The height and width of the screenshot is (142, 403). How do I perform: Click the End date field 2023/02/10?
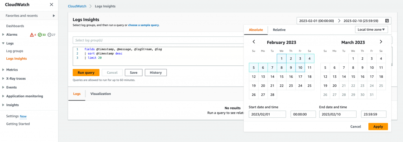[x=338, y=114]
